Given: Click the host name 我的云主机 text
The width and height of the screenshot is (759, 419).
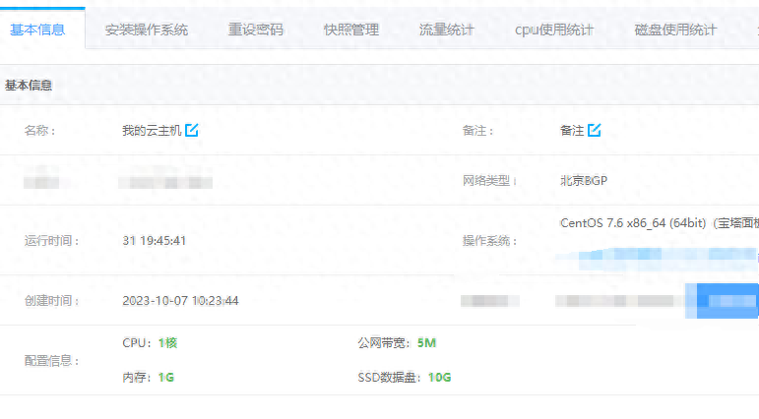Looking at the screenshot, I should (x=152, y=130).
